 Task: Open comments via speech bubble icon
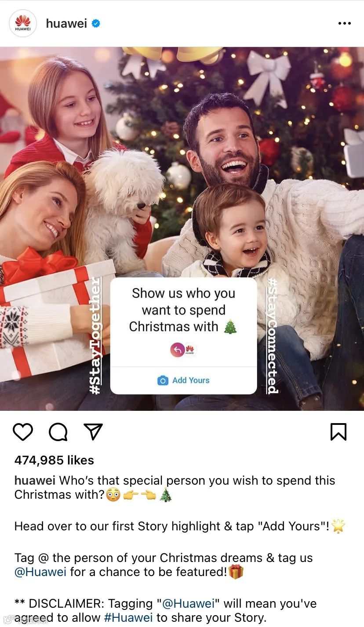point(58,432)
